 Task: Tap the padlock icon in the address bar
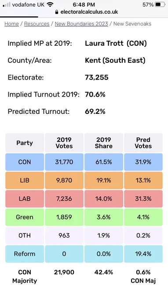(56, 12)
